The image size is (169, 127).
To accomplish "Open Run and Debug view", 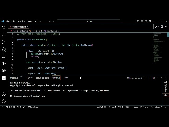I will 3,49.
